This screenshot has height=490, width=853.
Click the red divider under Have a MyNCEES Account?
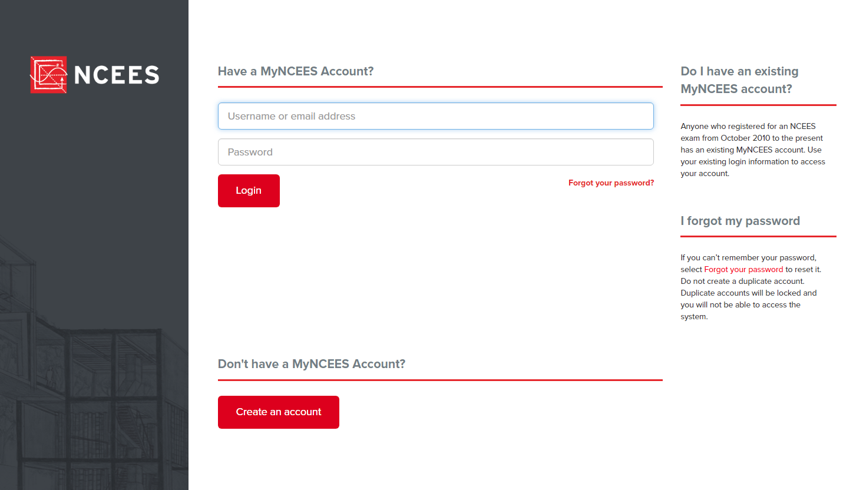pos(440,87)
